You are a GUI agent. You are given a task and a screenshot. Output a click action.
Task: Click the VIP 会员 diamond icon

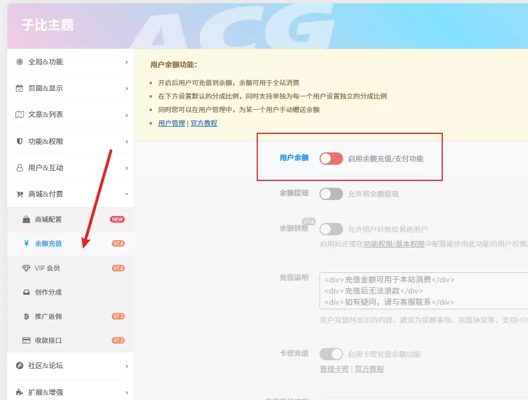pyautogui.click(x=26, y=268)
